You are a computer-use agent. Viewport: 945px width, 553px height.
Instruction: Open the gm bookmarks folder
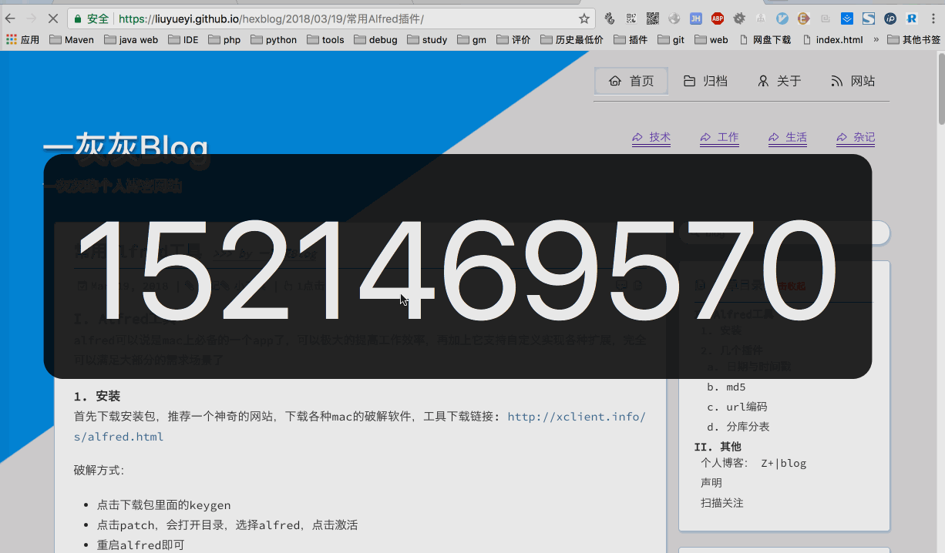tap(472, 40)
